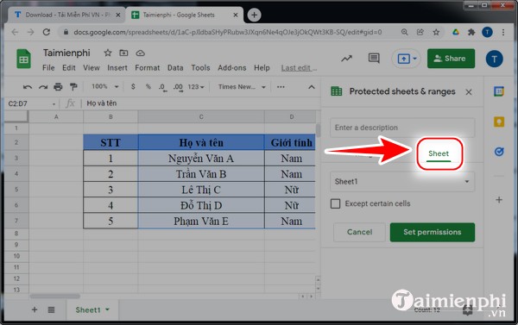Format as percent icon
The width and height of the screenshot is (518, 325).
[148, 87]
